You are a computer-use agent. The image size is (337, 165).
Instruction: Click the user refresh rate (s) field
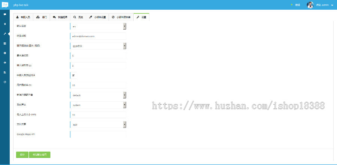98,85
